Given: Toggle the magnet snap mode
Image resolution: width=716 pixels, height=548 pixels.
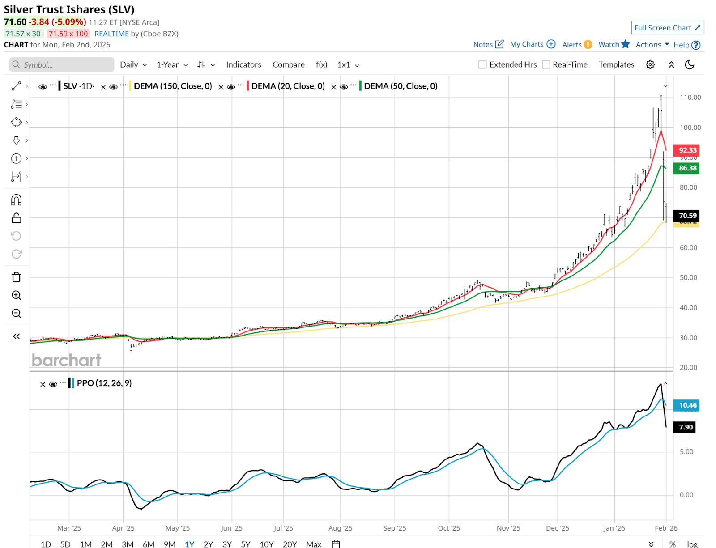Looking at the screenshot, I should pyautogui.click(x=16, y=200).
